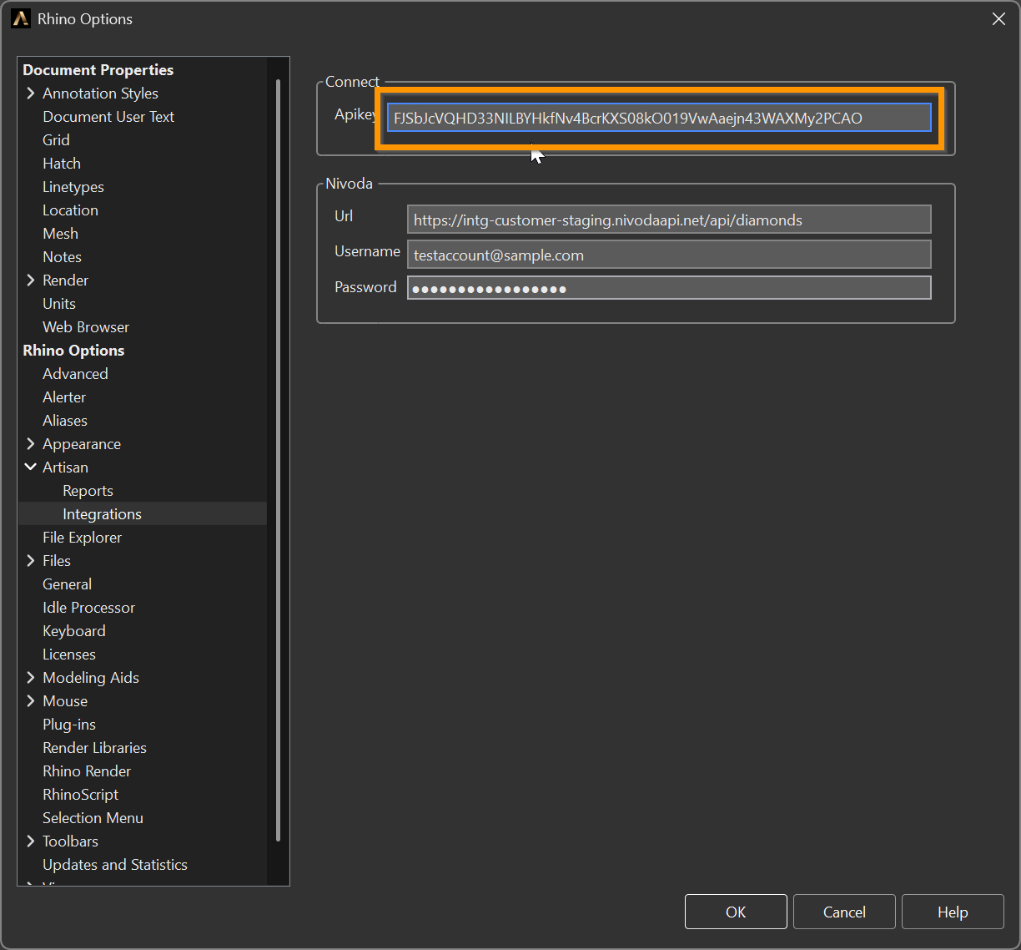Click the Cancel button
The width and height of the screenshot is (1021, 950).
click(844, 912)
